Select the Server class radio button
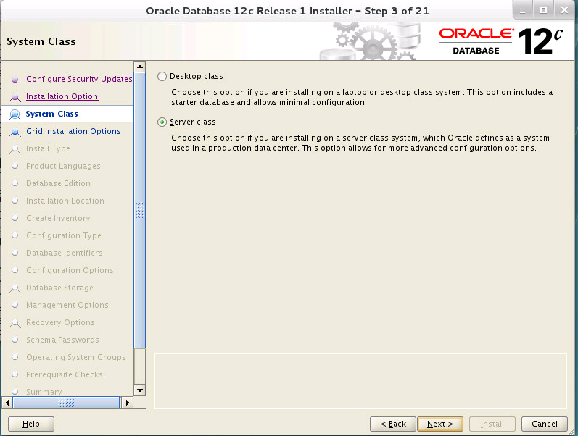This screenshot has height=436, width=578. 162,122
